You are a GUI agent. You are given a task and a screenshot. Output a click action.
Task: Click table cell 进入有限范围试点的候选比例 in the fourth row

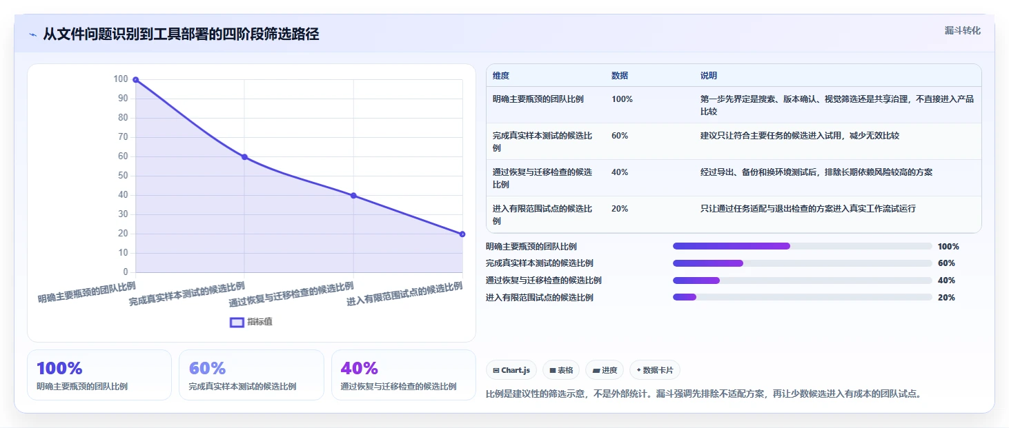click(542, 215)
